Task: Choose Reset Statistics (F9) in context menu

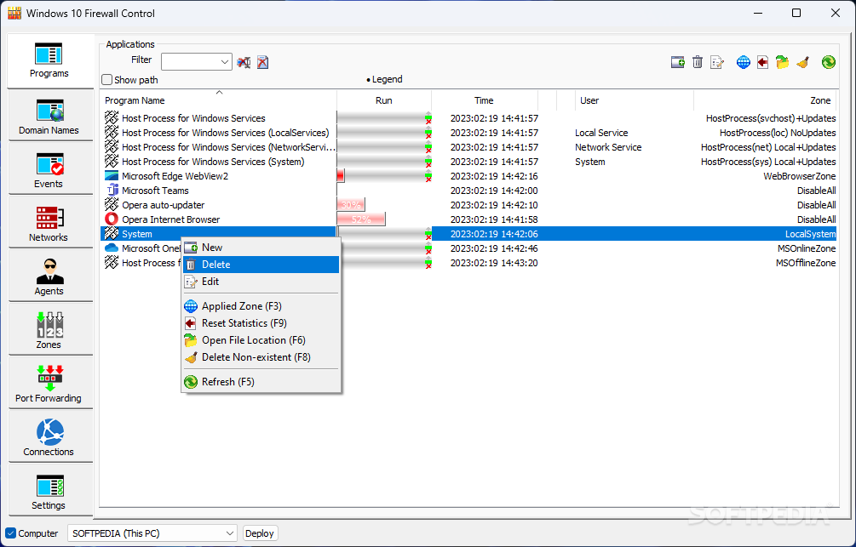Action: tap(261, 323)
